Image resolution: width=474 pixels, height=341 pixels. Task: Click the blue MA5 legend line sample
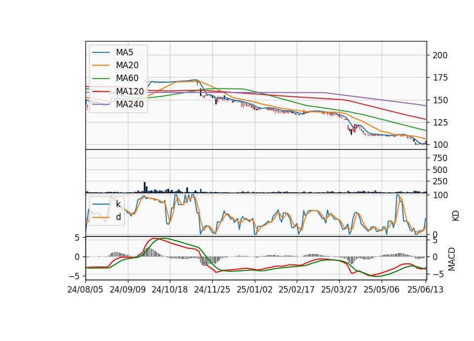pos(101,52)
